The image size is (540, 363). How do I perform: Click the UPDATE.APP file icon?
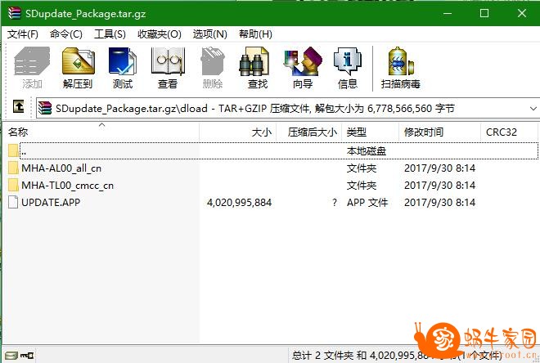pos(13,202)
